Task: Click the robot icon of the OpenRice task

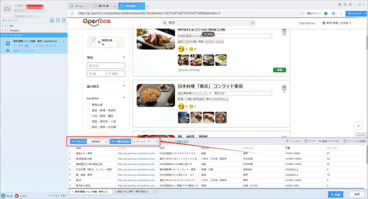Action: [8, 43]
